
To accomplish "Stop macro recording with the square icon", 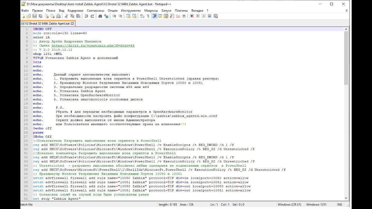I will pyautogui.click(x=198, y=16).
